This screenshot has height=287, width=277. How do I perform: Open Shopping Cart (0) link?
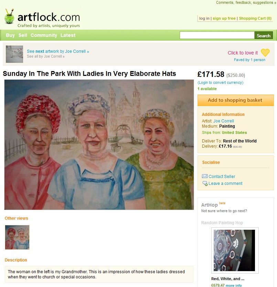[255, 18]
